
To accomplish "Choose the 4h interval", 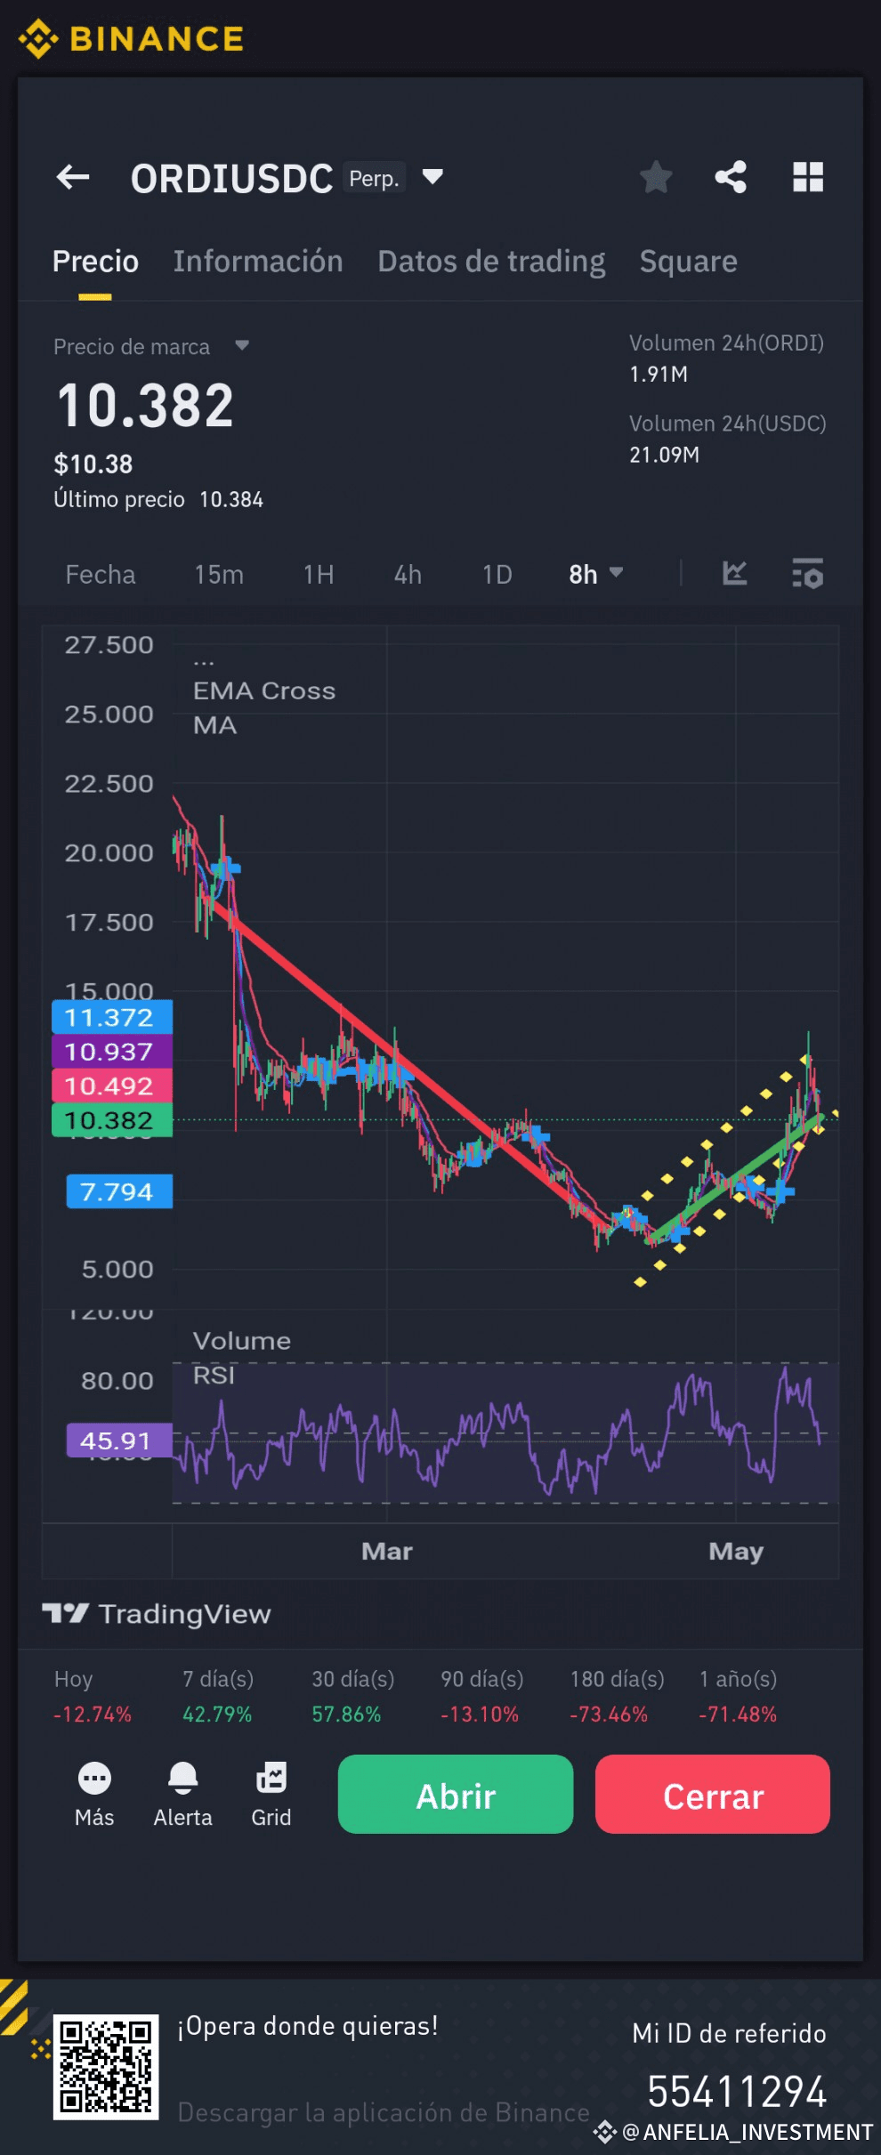I will click(408, 575).
